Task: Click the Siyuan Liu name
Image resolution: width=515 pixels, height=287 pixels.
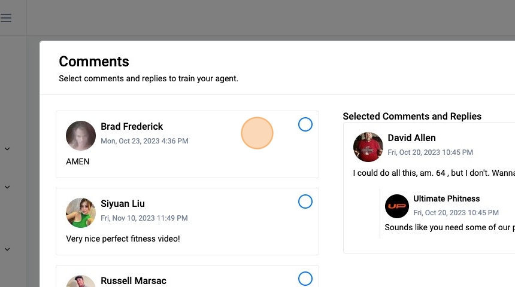Action: (123, 204)
